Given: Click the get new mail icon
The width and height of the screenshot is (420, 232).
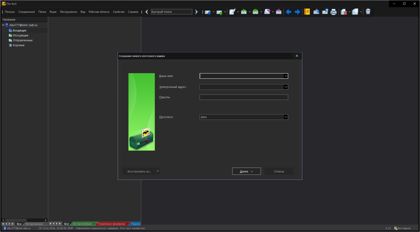Looking at the screenshot, I should tap(207, 12).
